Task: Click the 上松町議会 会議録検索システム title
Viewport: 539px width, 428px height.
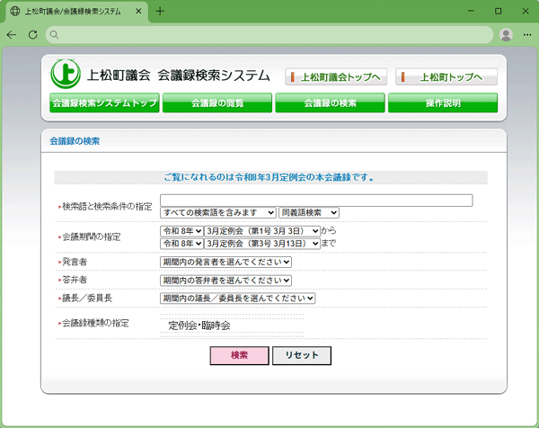Action: click(179, 75)
